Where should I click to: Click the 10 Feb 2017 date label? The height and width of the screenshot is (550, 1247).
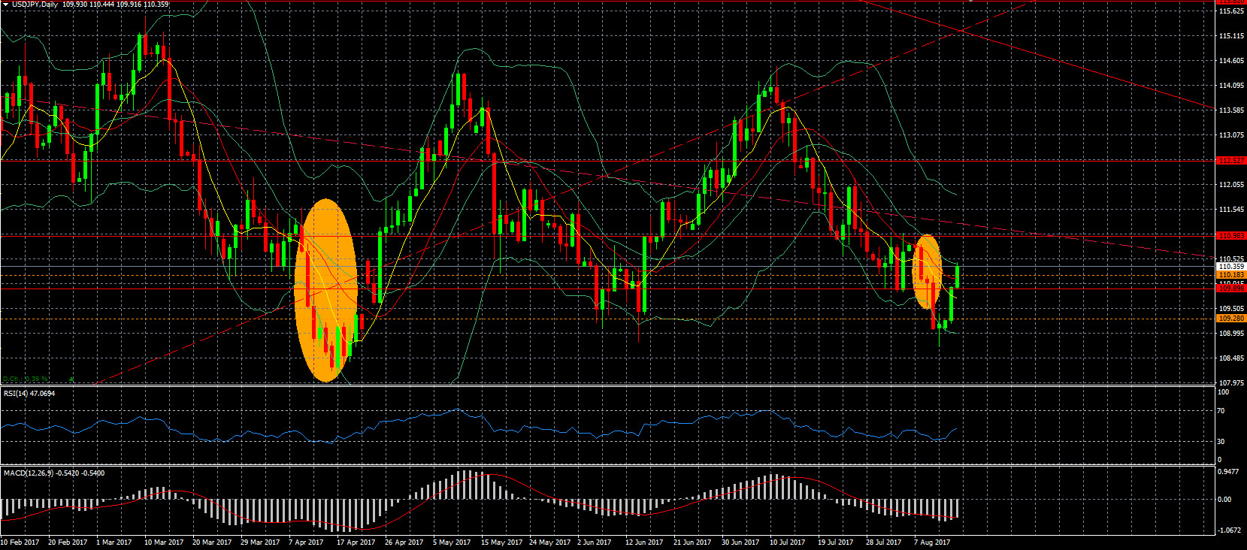point(20,542)
